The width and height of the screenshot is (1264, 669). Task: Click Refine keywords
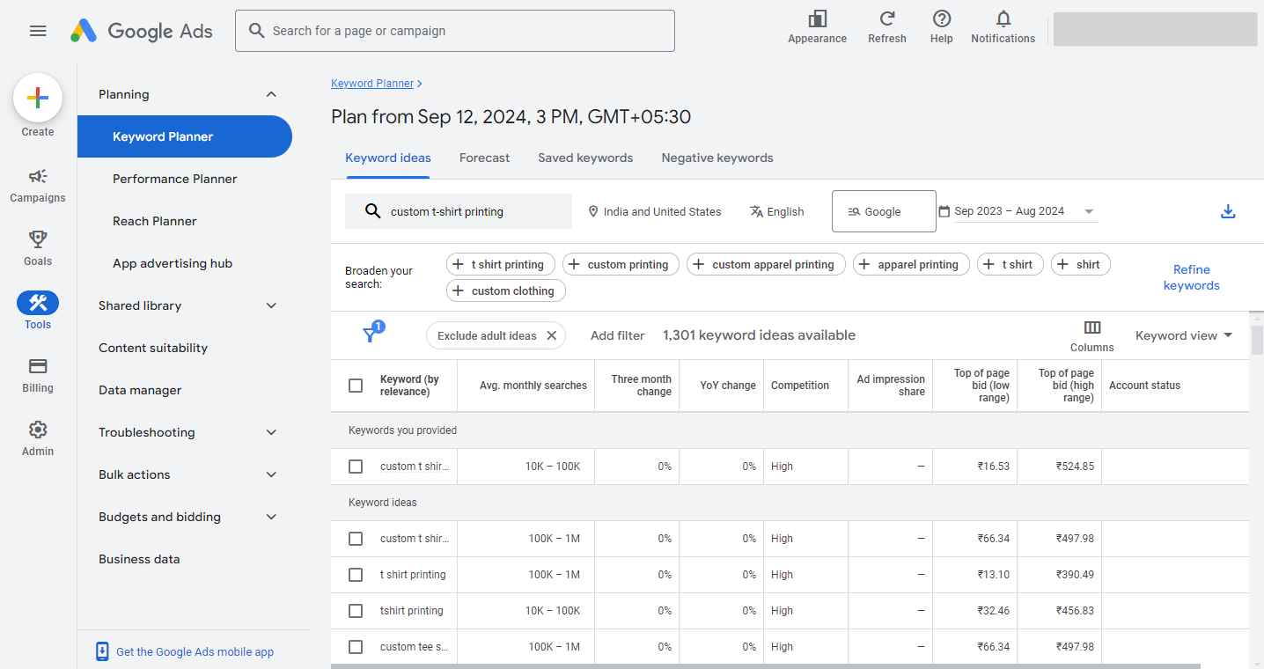click(1192, 277)
